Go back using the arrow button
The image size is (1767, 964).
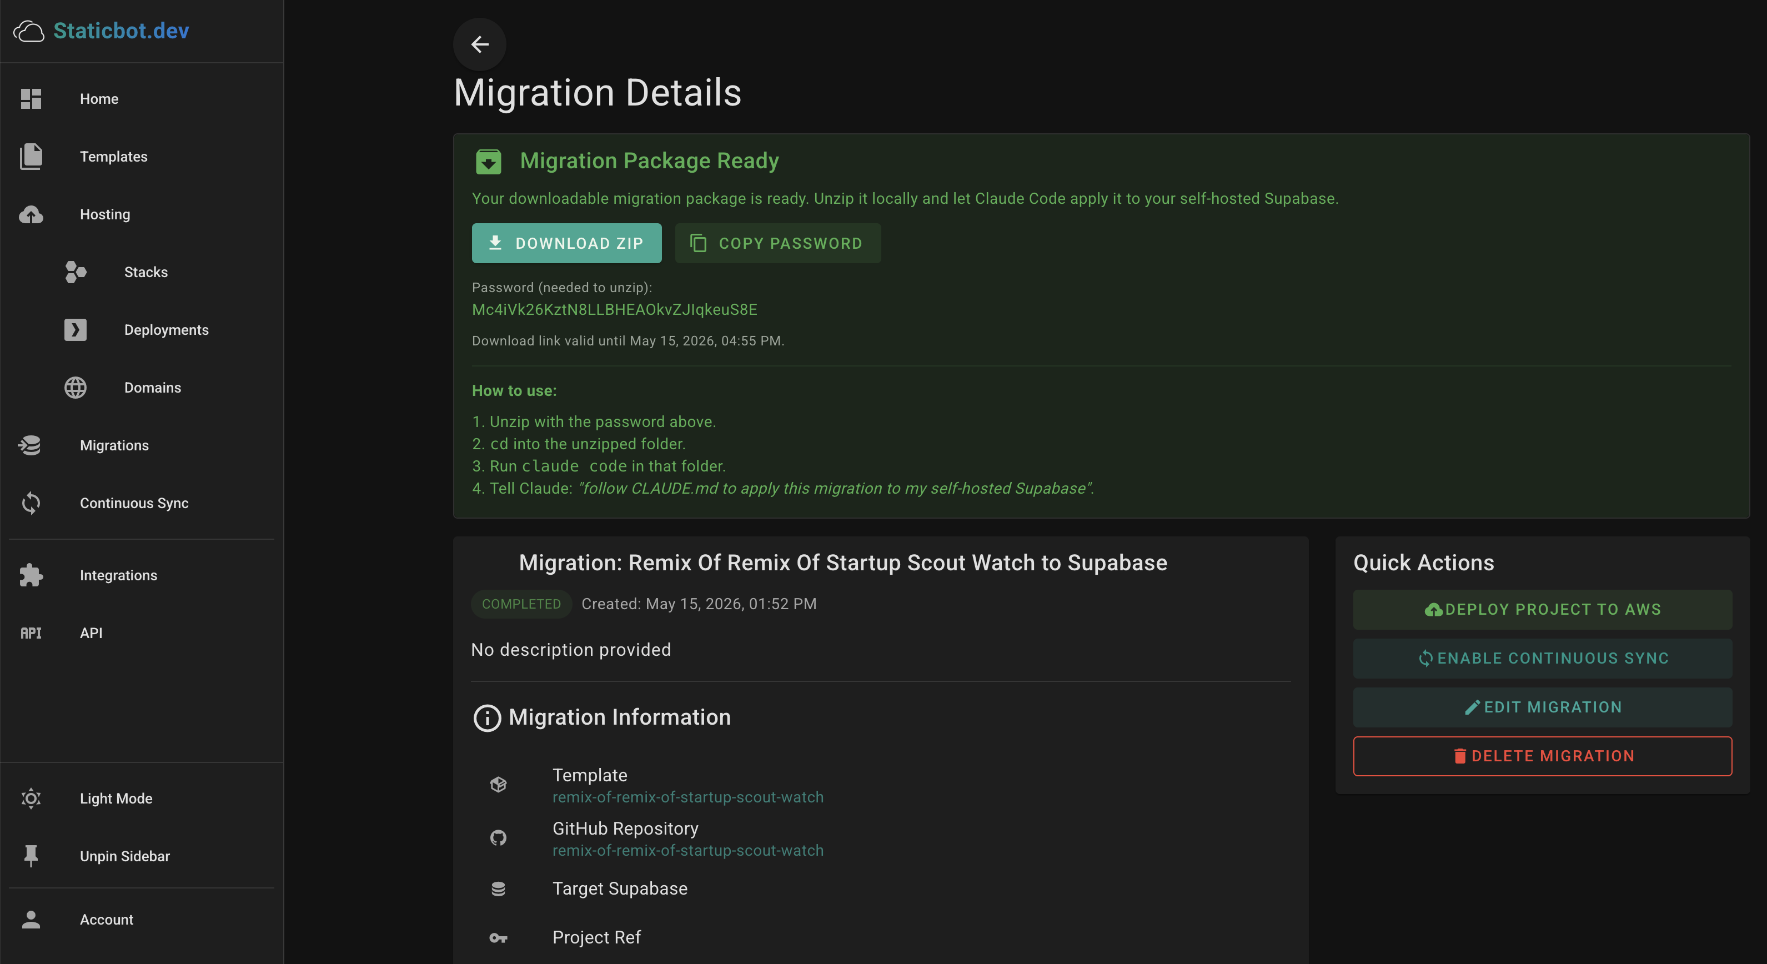coord(479,44)
